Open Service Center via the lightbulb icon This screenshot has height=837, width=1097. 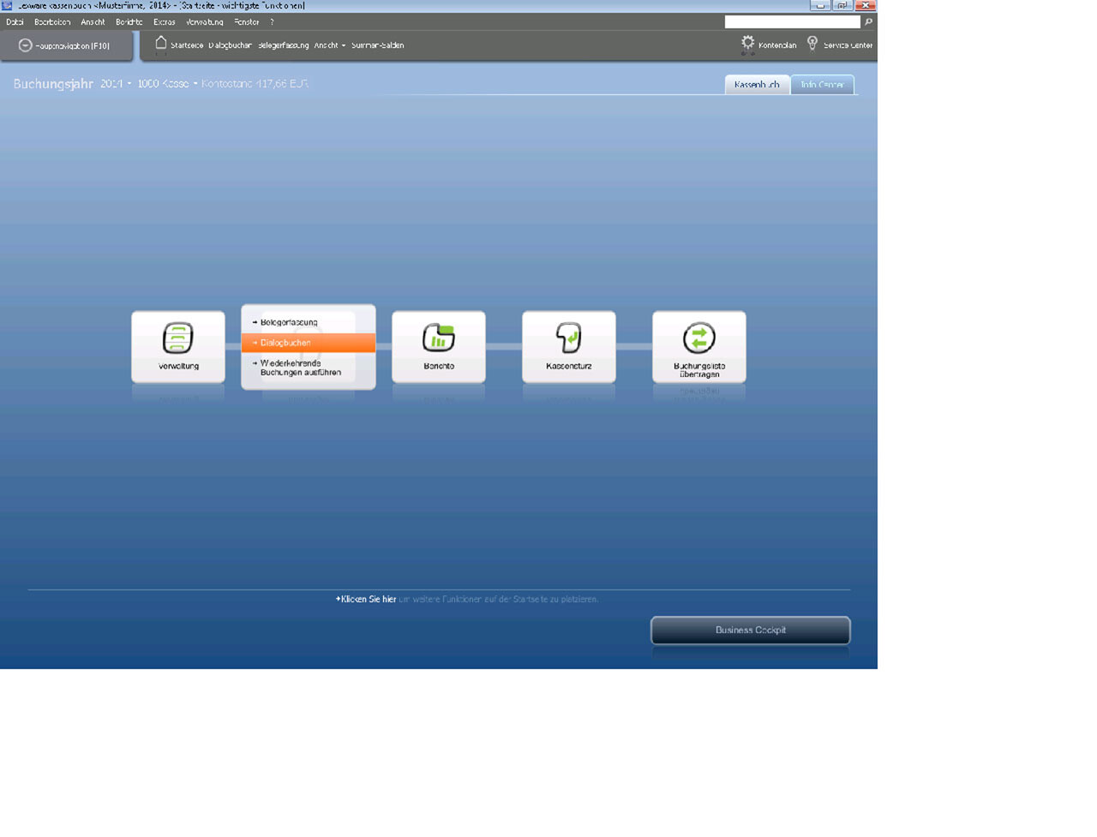click(x=812, y=44)
